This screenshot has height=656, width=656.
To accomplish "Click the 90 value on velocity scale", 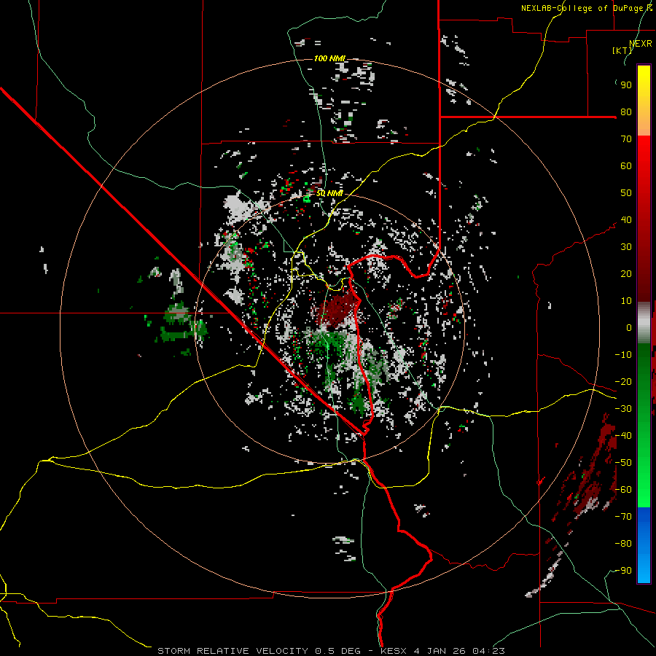I will click(x=626, y=85).
